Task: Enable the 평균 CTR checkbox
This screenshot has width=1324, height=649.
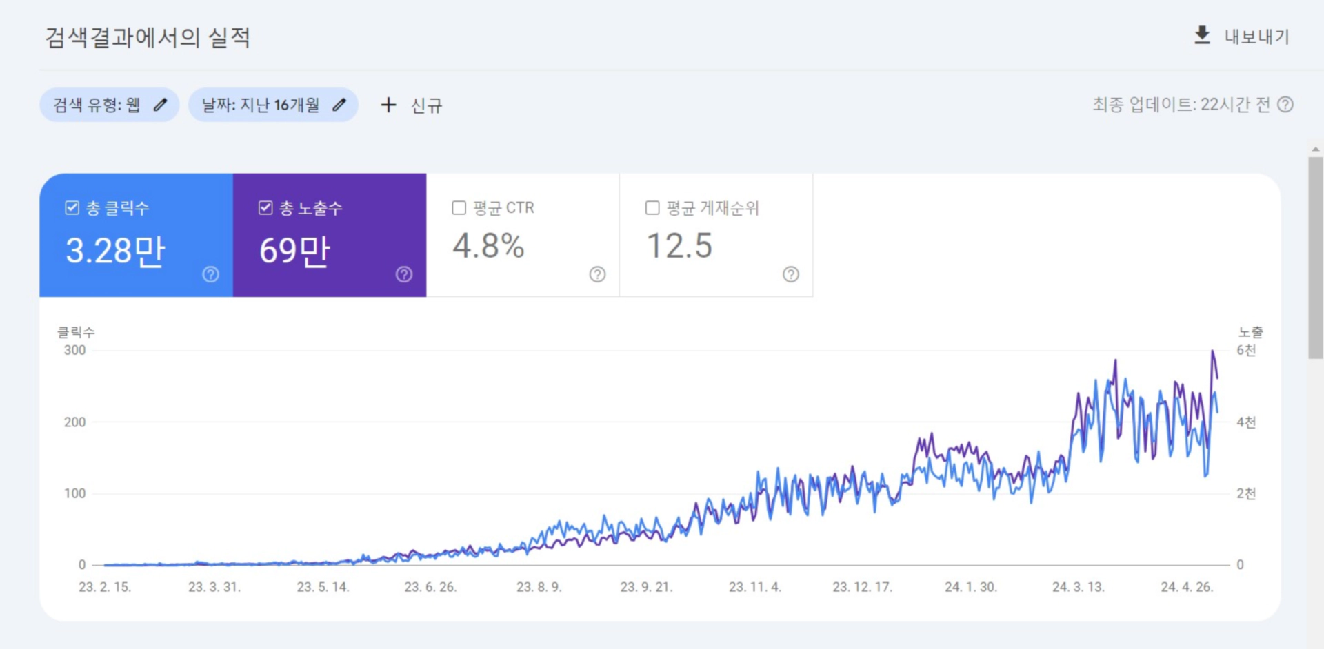Action: tap(458, 207)
